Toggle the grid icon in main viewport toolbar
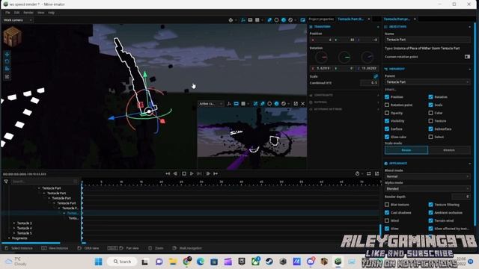This screenshot has width=479, height=269. tap(257, 20)
